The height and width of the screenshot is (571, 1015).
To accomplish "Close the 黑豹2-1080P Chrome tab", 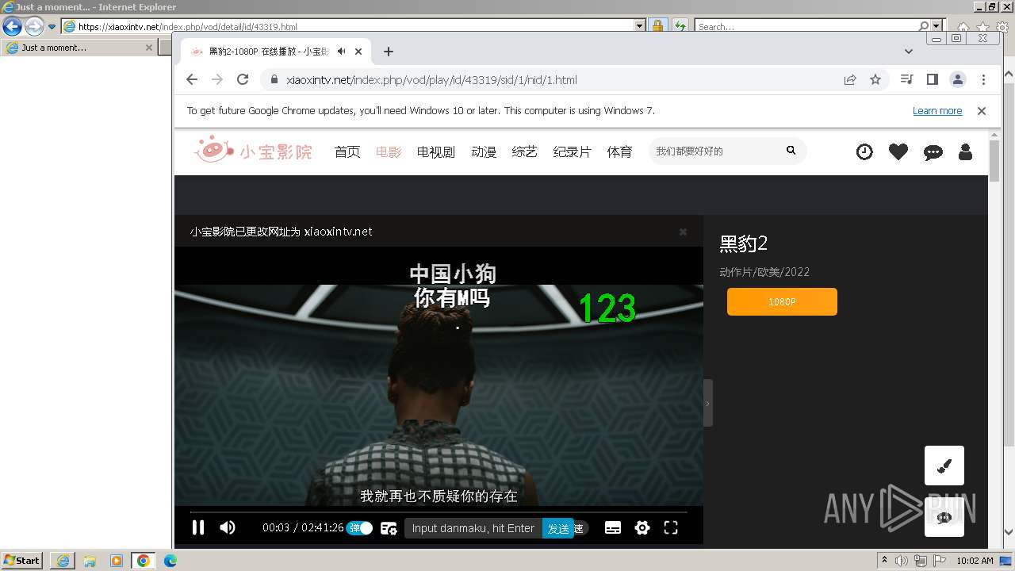I will click(x=358, y=52).
